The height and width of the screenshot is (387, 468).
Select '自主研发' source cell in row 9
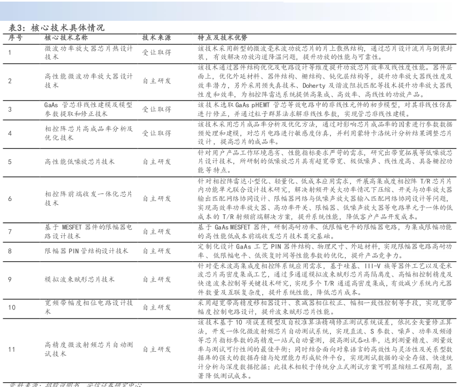coord(156,279)
